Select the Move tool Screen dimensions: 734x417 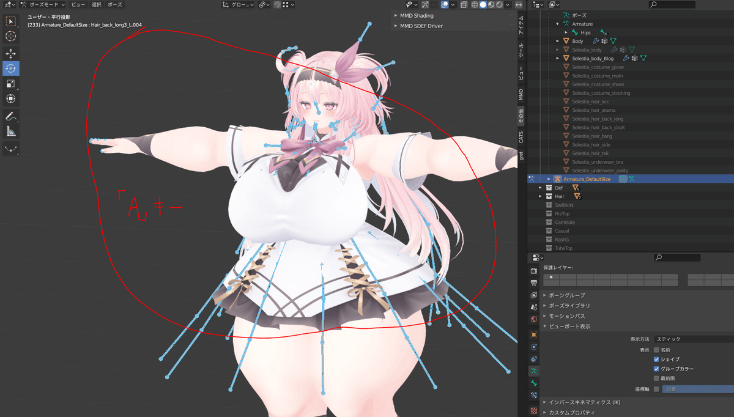(x=11, y=54)
